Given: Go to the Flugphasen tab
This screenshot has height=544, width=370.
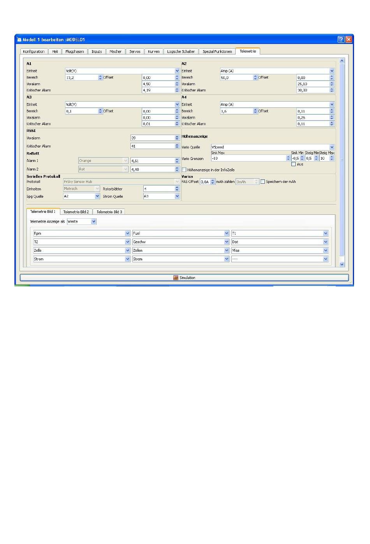Looking at the screenshot, I should (75, 51).
